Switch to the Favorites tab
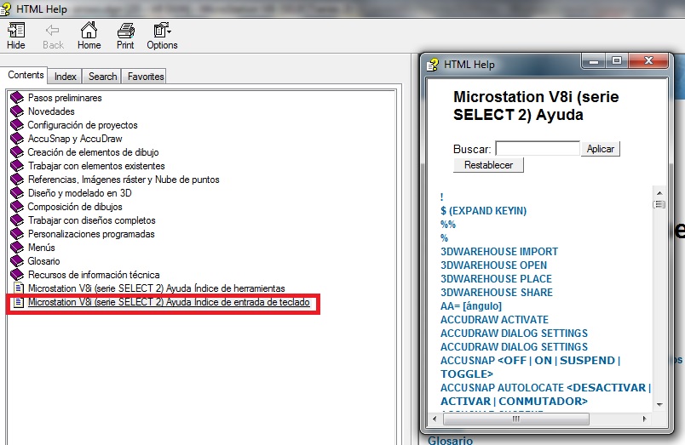 tap(146, 77)
